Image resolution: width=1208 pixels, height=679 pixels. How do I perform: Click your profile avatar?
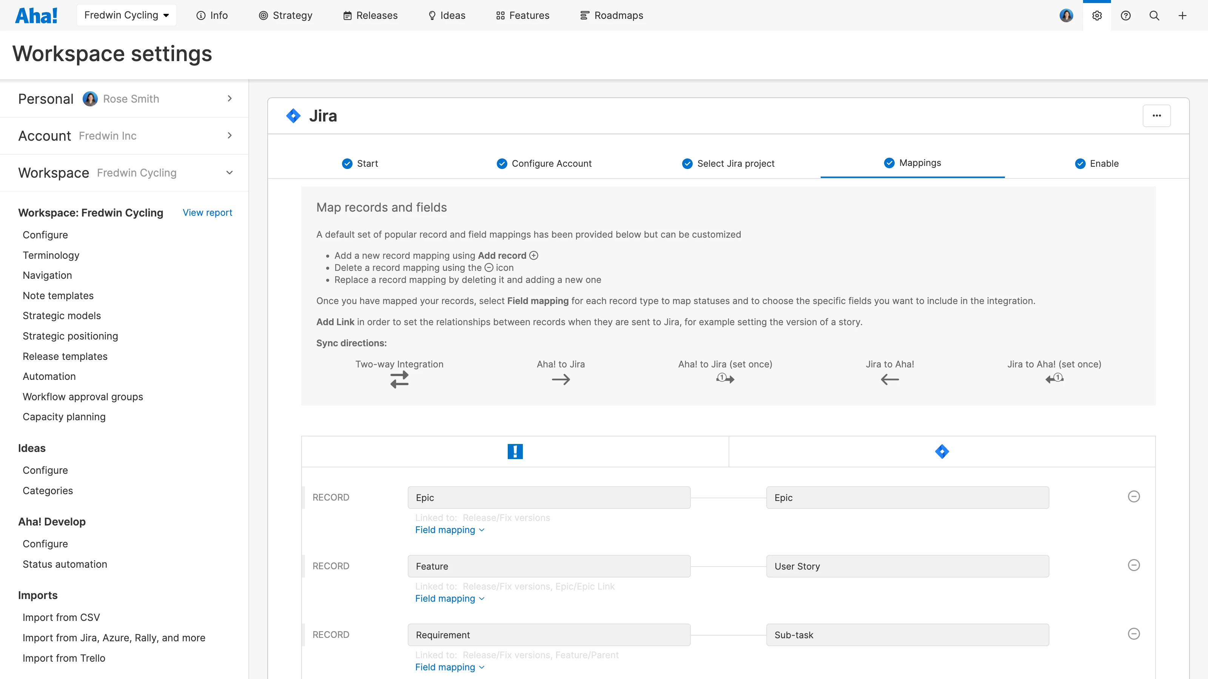click(1066, 15)
